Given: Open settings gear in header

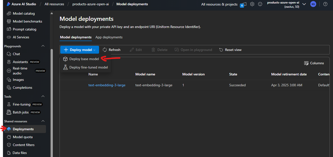Looking at the screenshot, I should 252,4.
